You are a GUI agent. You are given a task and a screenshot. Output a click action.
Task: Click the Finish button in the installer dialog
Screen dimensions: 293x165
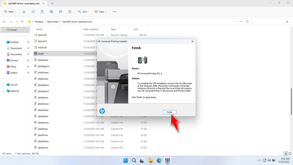[x=170, y=112]
